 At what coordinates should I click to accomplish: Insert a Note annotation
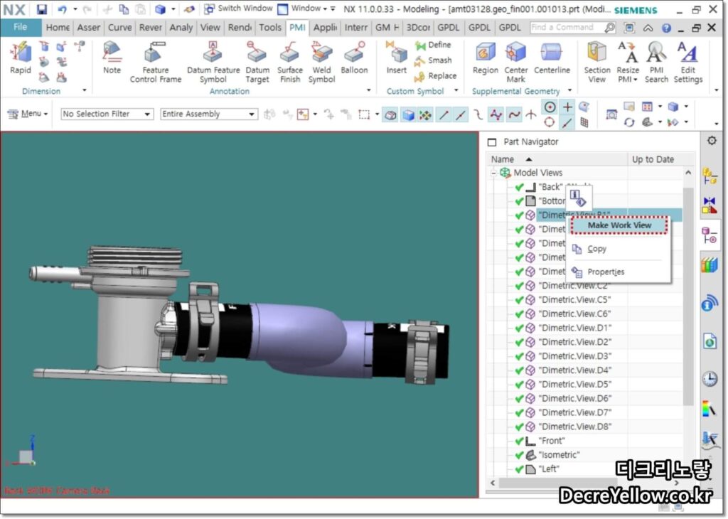click(x=112, y=58)
